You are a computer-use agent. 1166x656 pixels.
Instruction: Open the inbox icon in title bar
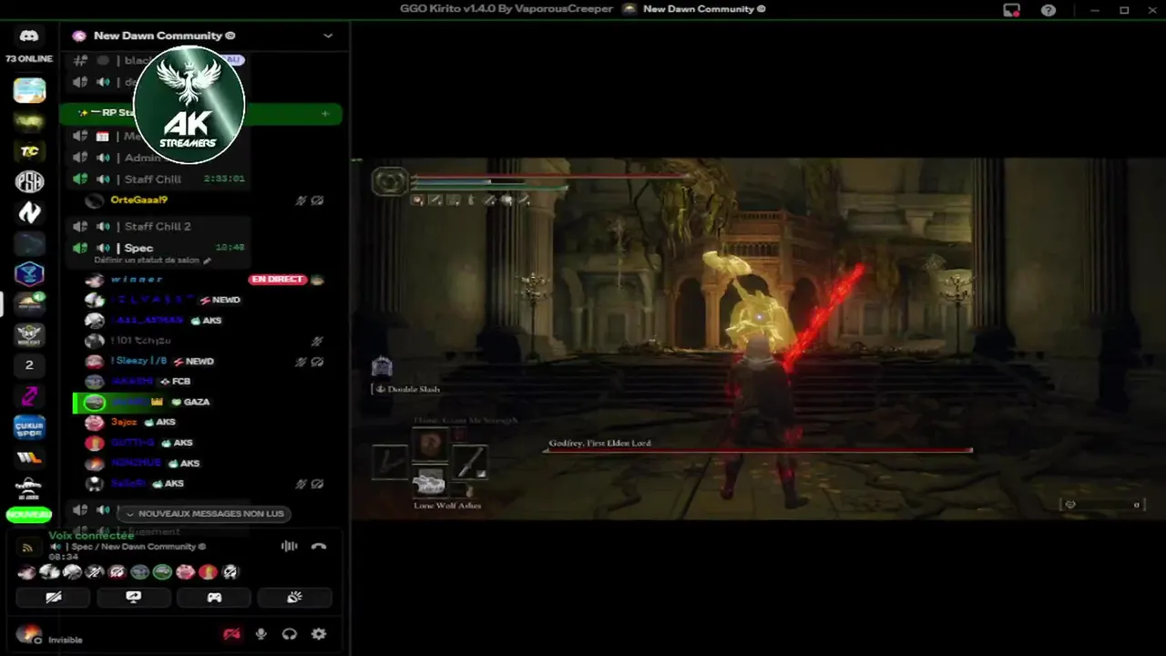[x=1011, y=10]
